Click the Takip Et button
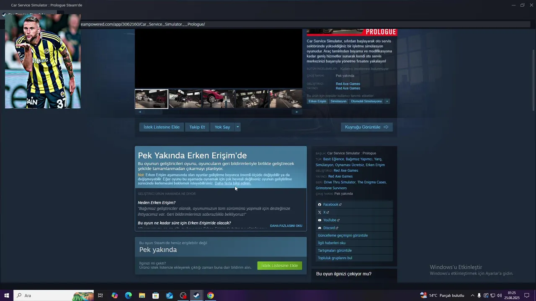Image resolution: width=536 pixels, height=301 pixels. (197, 127)
